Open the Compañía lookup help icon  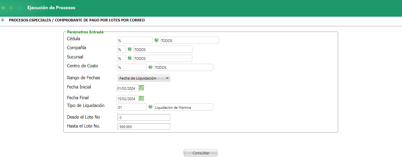click(x=130, y=49)
